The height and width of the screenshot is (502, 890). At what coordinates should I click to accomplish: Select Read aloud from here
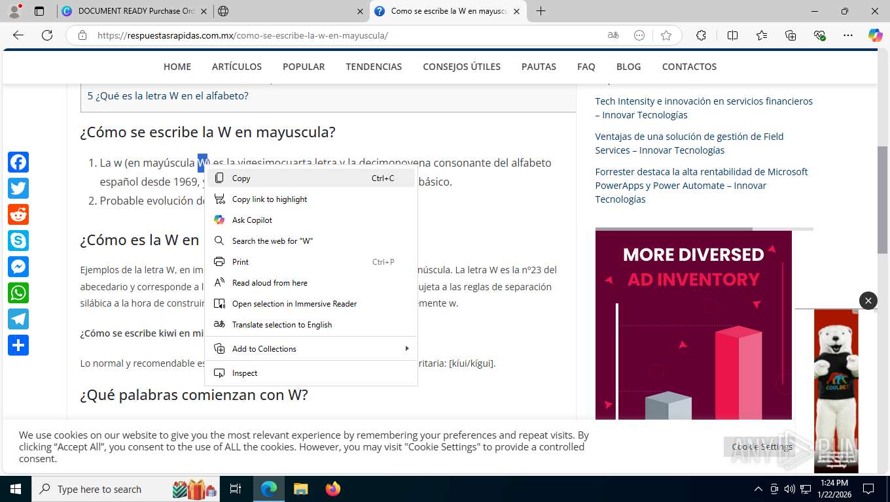coord(311,282)
